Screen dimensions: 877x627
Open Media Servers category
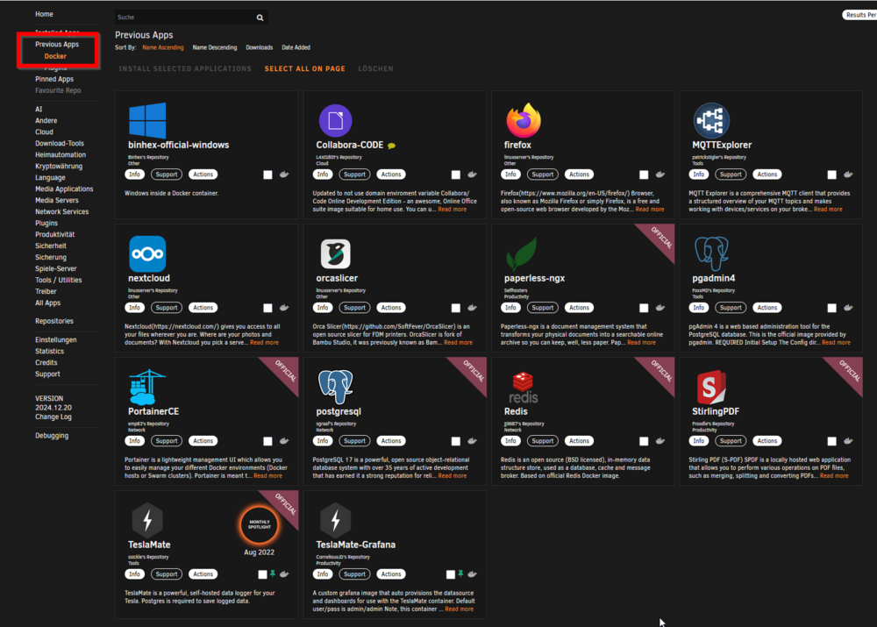pos(56,200)
